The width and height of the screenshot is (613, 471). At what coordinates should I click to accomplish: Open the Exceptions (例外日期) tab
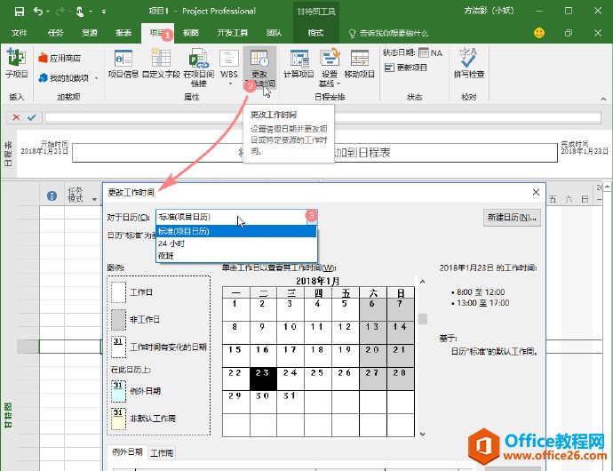click(127, 451)
